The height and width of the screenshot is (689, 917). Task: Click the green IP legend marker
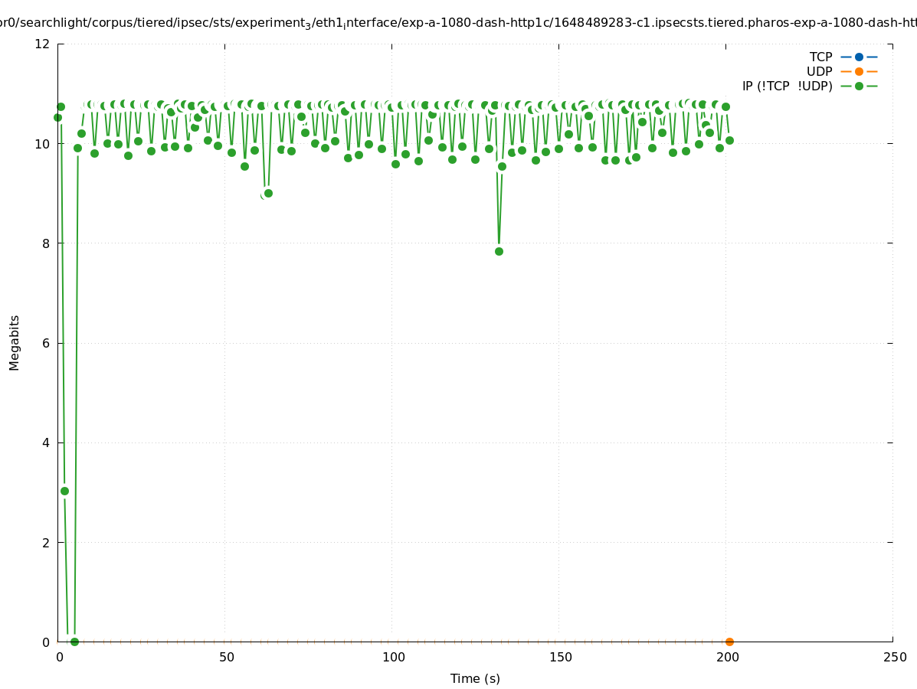[x=859, y=86]
